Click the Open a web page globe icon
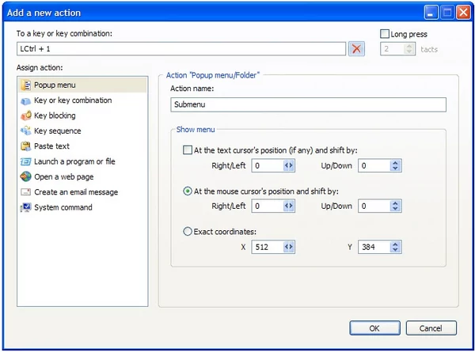 (x=26, y=176)
